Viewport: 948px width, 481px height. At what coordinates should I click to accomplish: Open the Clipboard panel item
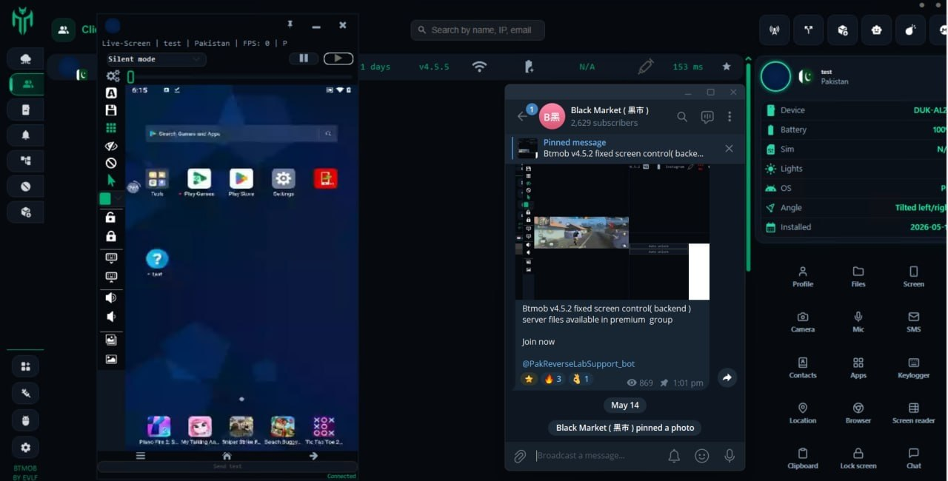coord(803,458)
